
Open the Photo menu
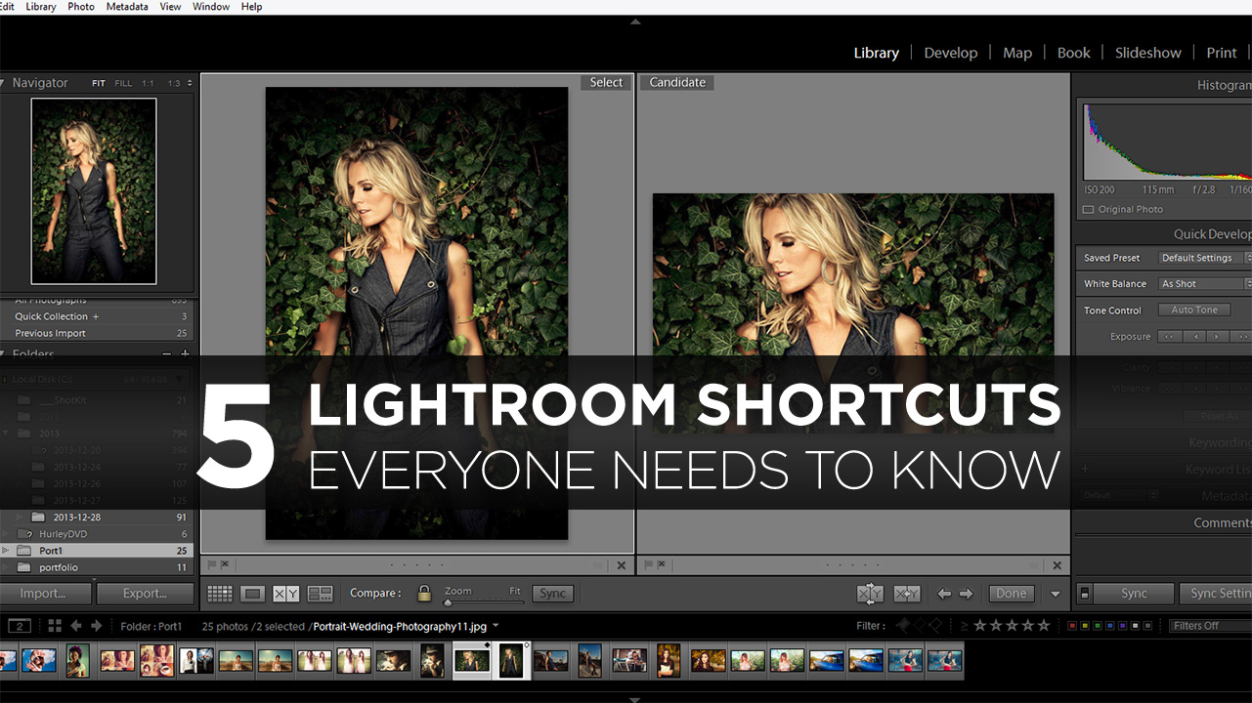click(x=81, y=7)
